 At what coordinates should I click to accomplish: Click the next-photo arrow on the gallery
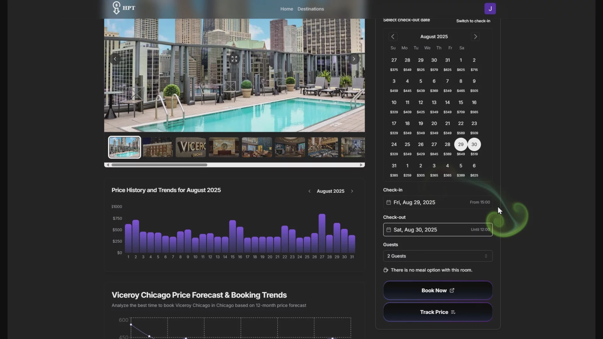354,59
